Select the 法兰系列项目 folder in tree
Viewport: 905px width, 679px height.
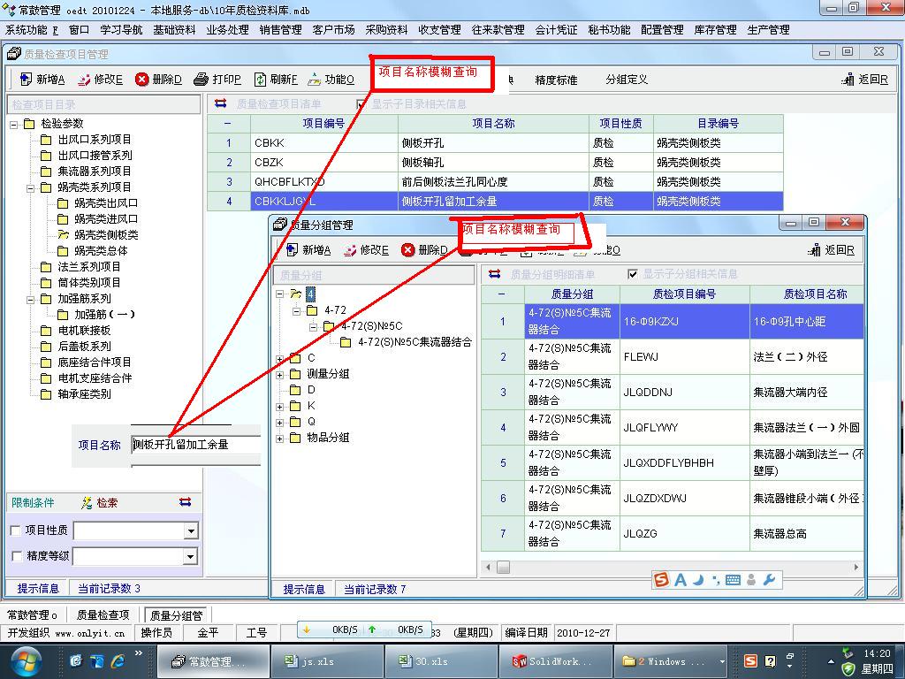point(88,267)
